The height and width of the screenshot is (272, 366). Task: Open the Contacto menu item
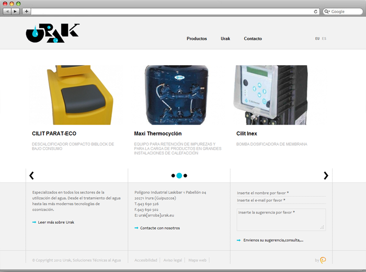coord(253,39)
